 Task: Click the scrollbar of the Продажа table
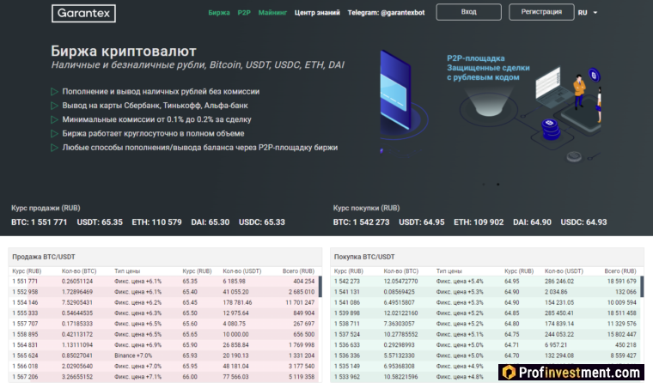click(x=320, y=287)
